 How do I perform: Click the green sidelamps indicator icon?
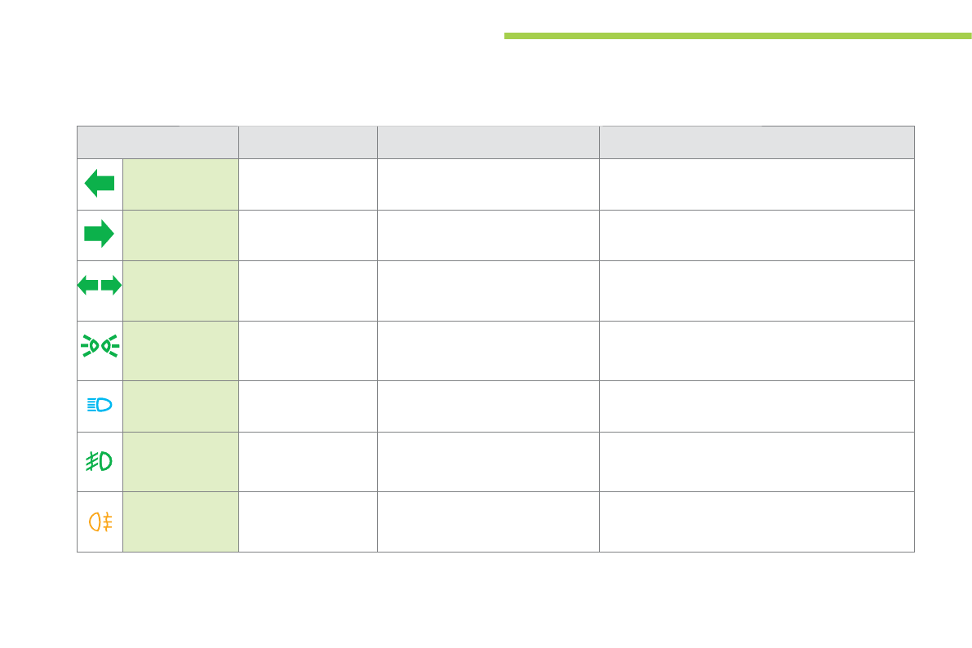100,347
